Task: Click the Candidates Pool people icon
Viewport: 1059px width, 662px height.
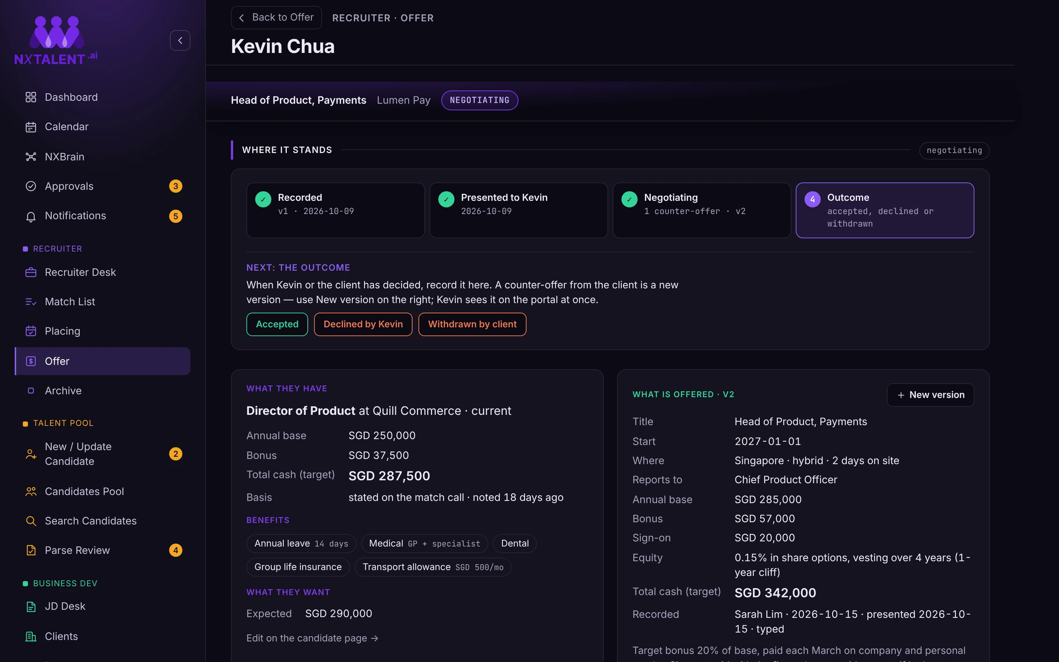Action: (31, 491)
